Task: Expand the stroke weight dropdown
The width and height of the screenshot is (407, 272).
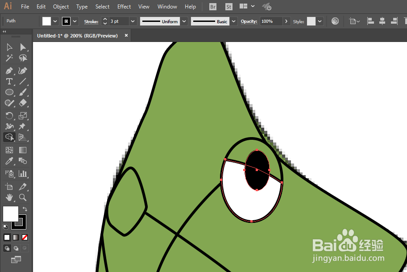Action: coord(133,21)
